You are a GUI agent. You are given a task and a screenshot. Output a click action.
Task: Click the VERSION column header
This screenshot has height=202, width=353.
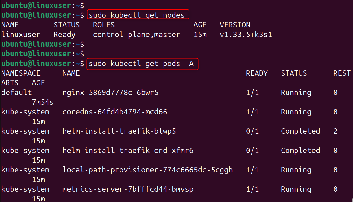(x=235, y=25)
